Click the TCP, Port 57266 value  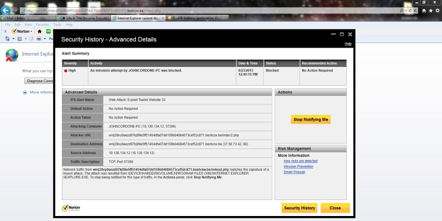click(121, 162)
